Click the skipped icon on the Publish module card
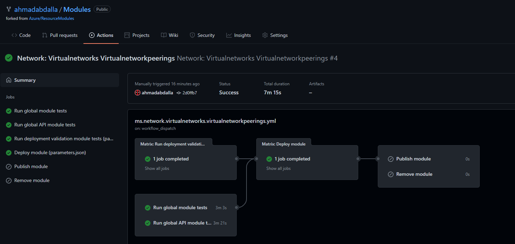The width and height of the screenshot is (515, 244). [391, 159]
